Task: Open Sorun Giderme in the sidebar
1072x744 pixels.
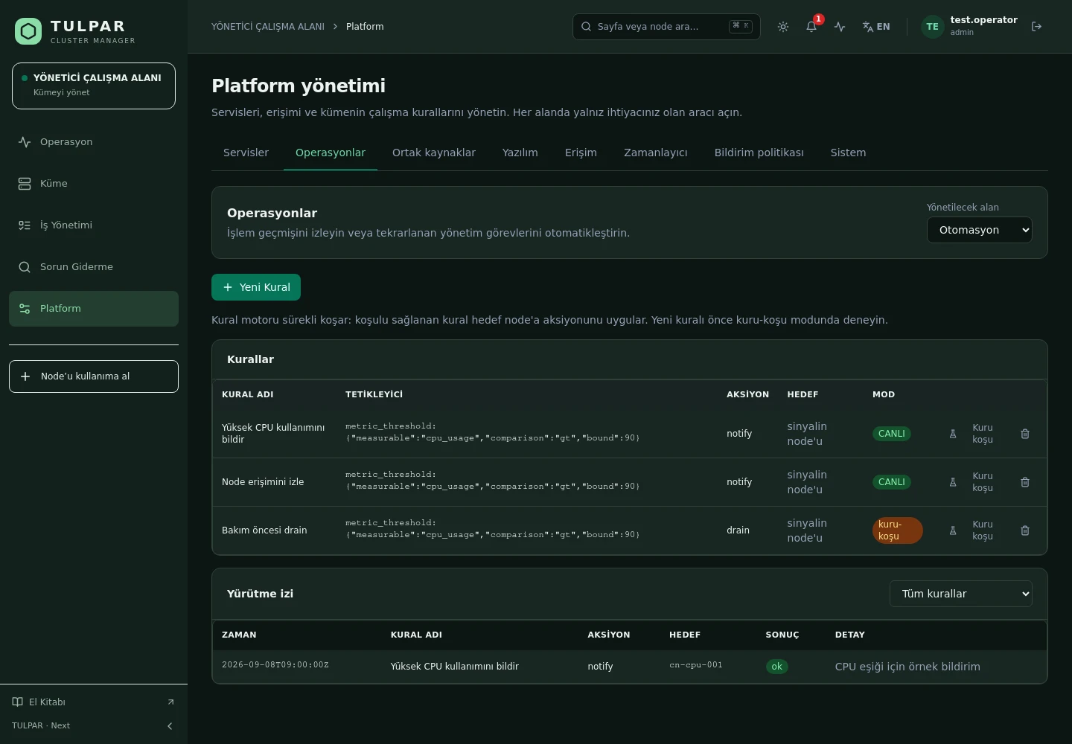Action: click(x=94, y=267)
